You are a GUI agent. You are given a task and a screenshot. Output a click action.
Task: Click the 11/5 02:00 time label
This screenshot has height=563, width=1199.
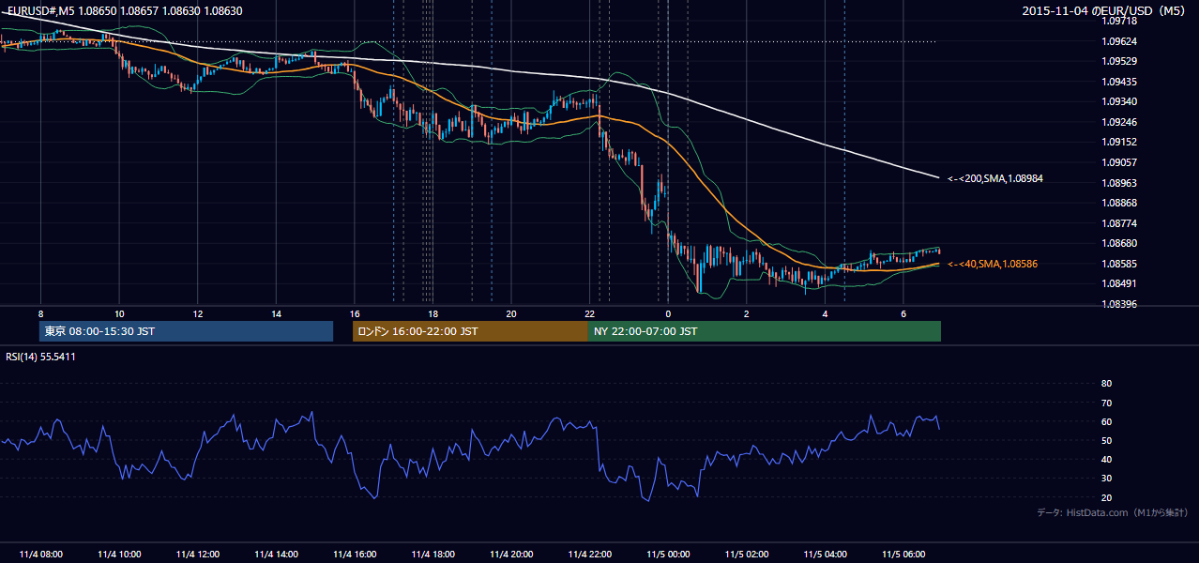[x=747, y=555]
